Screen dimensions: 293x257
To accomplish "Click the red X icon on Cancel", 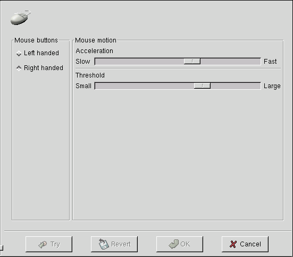I will (x=233, y=244).
